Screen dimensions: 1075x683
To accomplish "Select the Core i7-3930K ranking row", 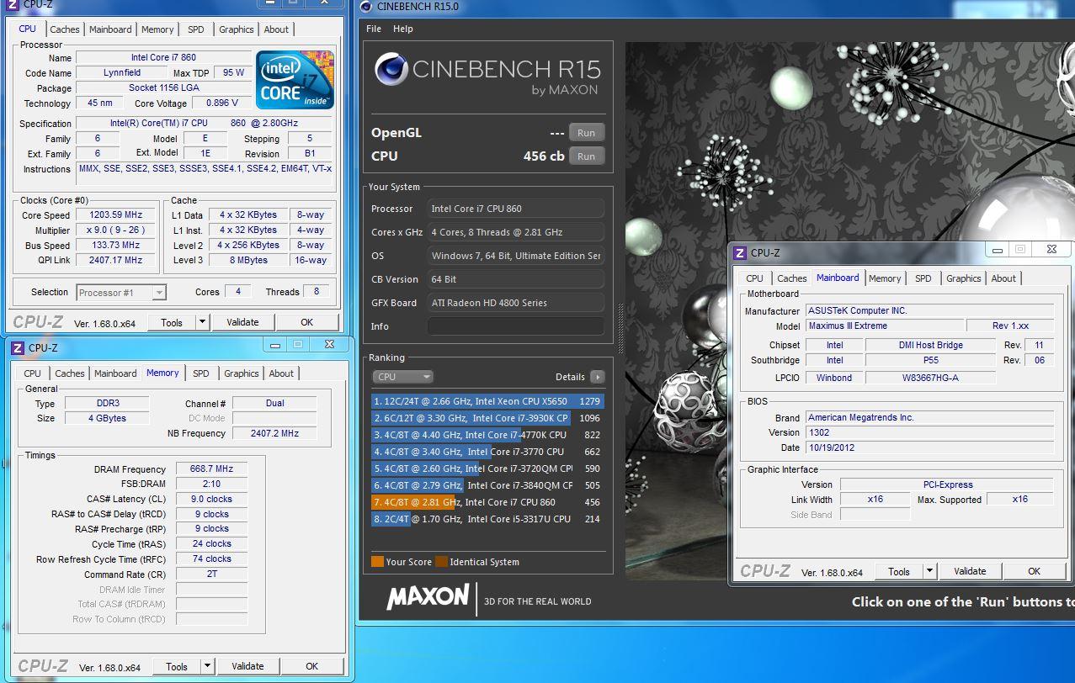I will (487, 418).
